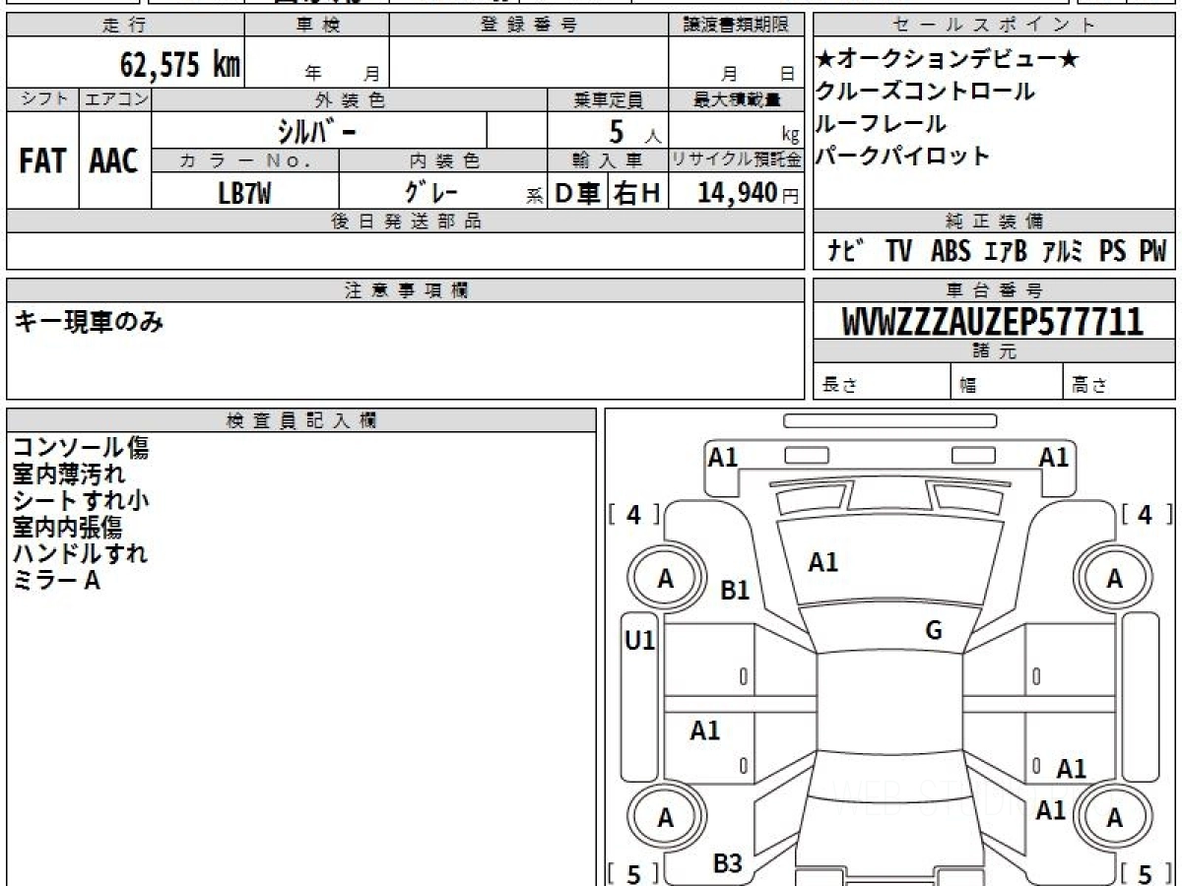This screenshot has height=886, width=1182.
Task: Click the PW equipment code
Action: click(x=1152, y=251)
